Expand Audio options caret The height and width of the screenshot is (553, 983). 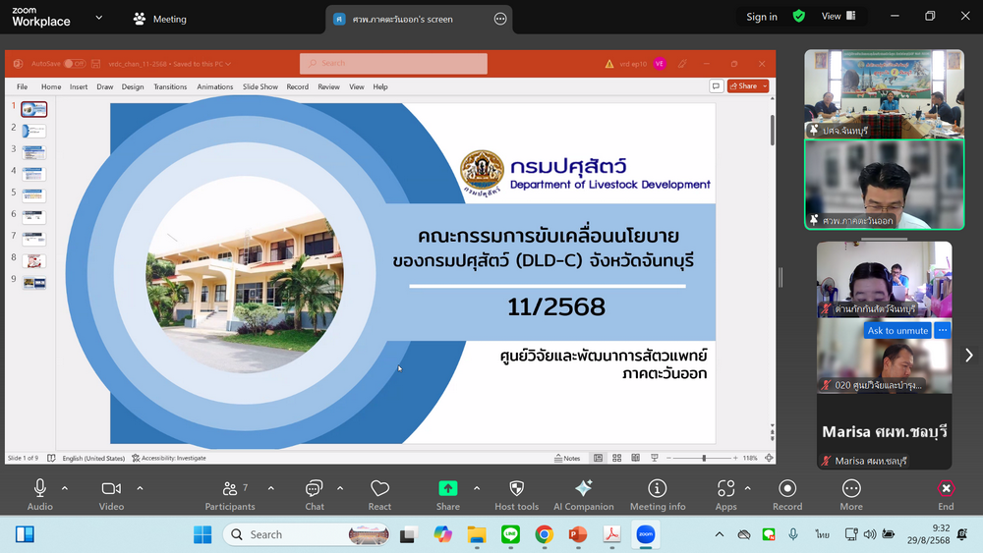point(65,488)
